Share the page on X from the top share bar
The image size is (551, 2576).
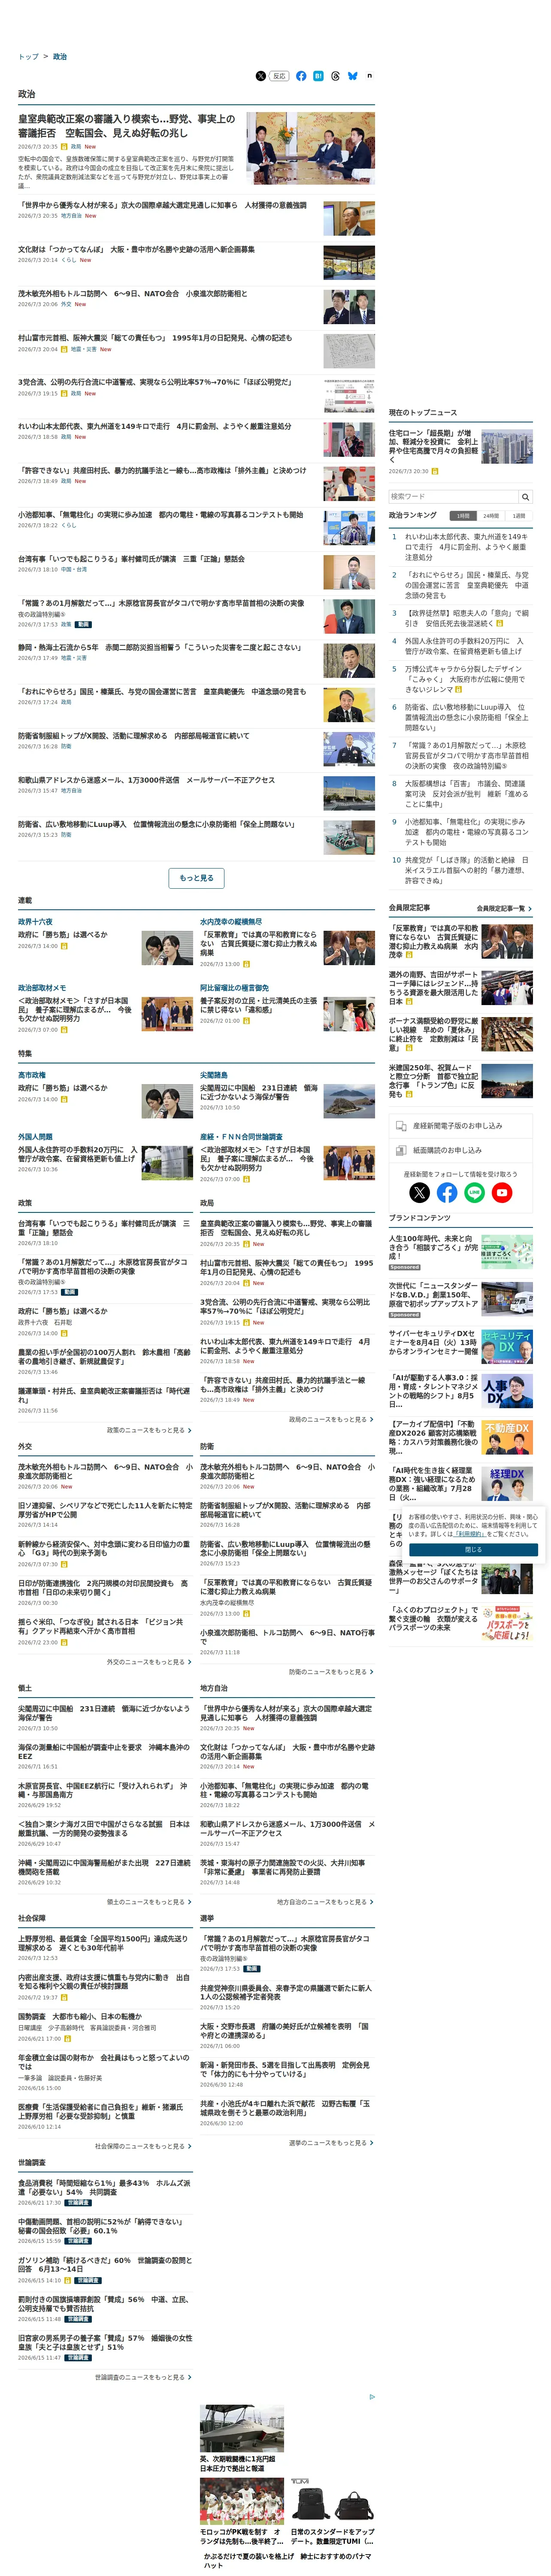261,76
